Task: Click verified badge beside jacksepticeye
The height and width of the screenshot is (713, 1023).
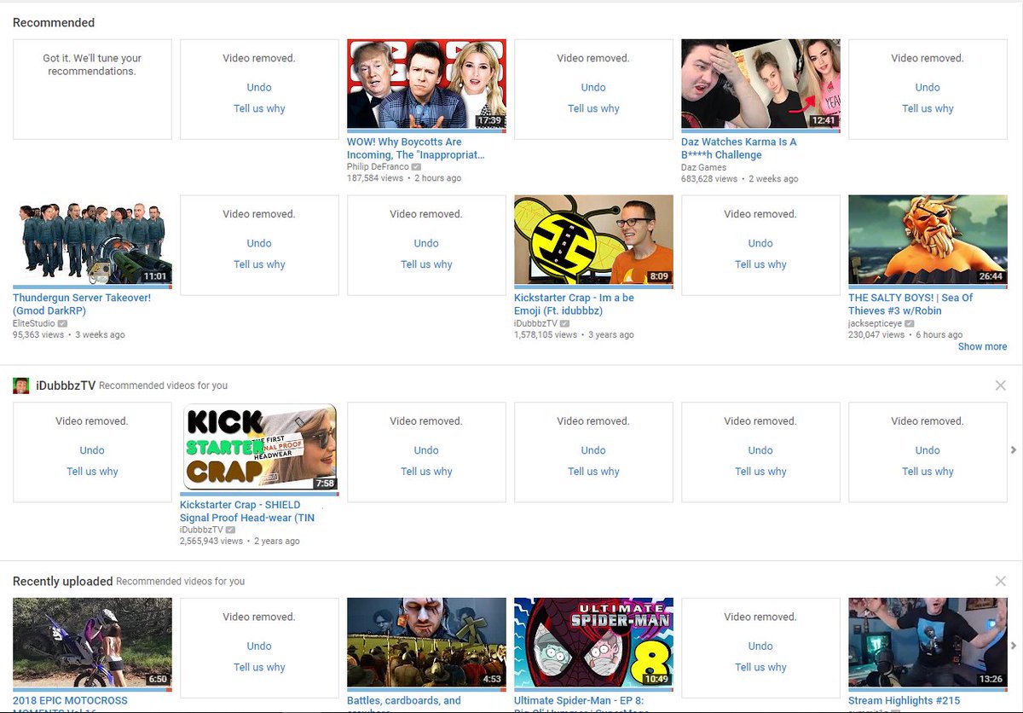Action: pyautogui.click(x=910, y=323)
